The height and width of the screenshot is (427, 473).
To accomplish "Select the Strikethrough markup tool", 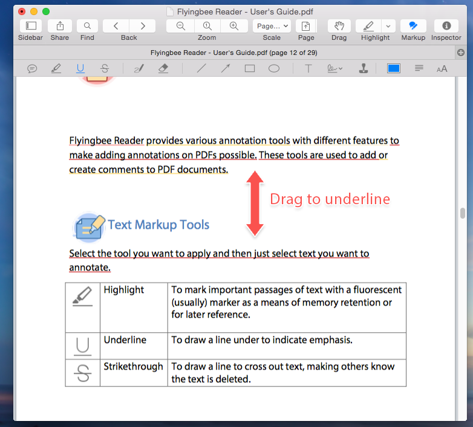I will tap(105, 68).
